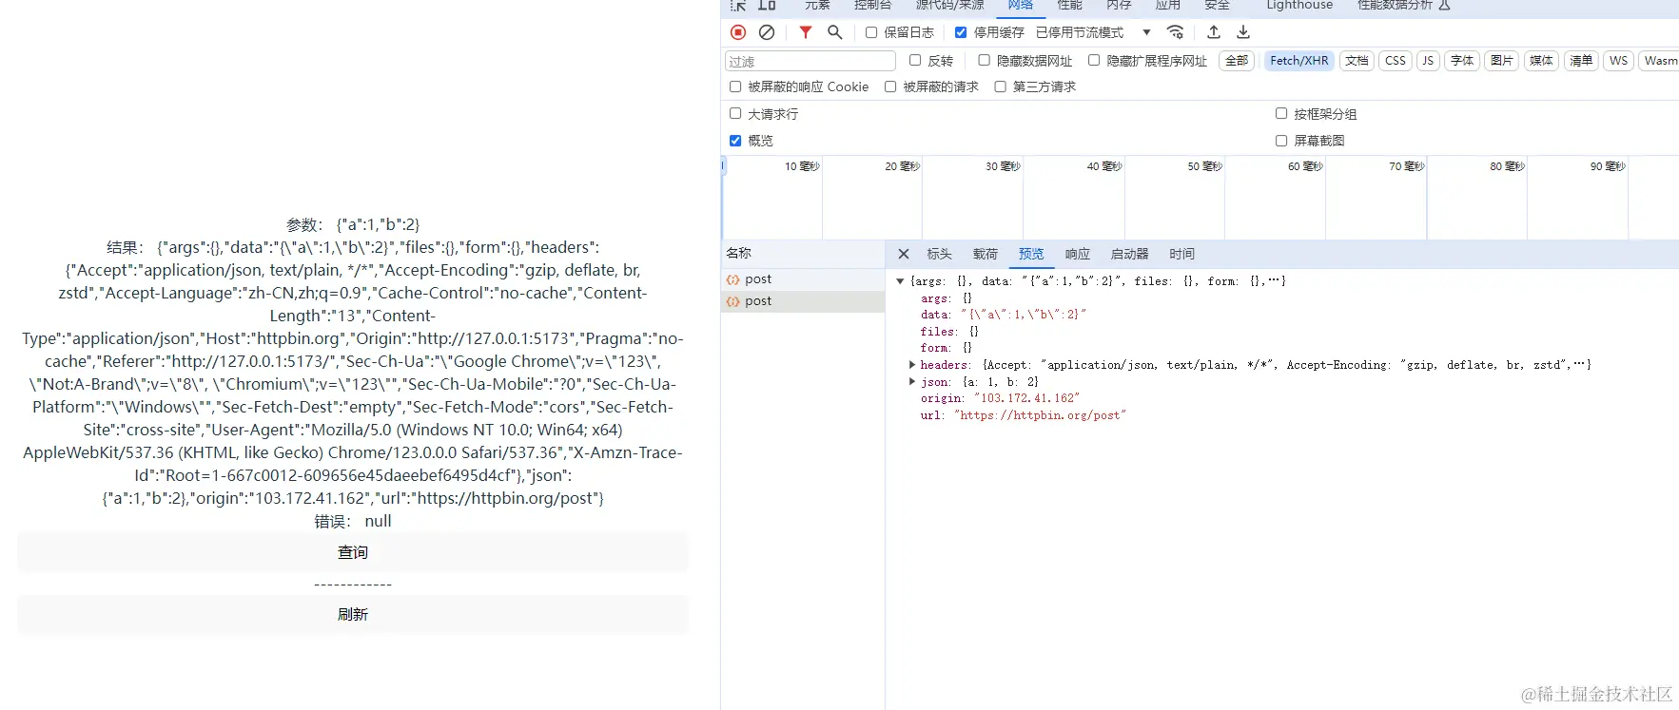Image resolution: width=1679 pixels, height=710 pixels.
Task: Click the origin value 103.172.41.162
Action: click(x=1026, y=398)
